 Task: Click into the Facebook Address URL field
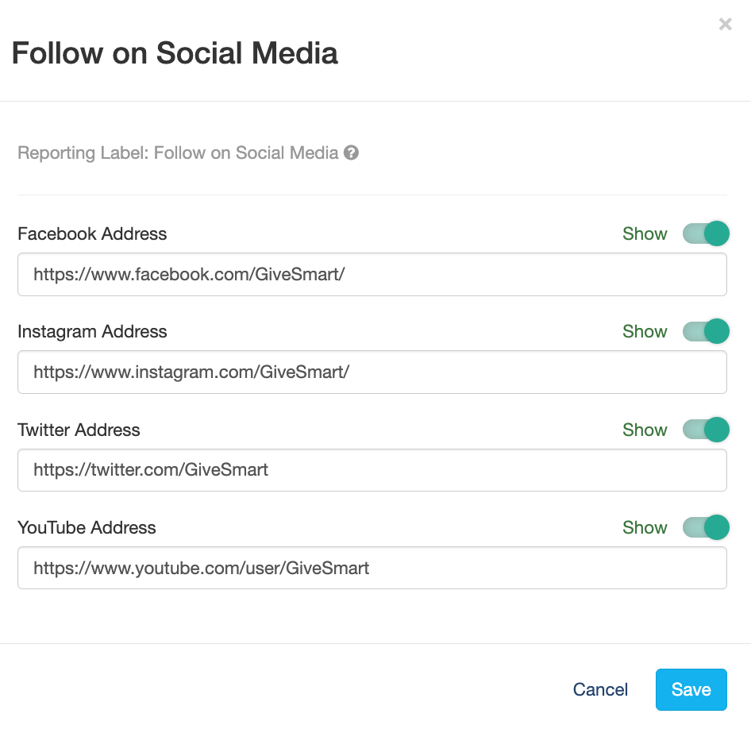point(372,275)
